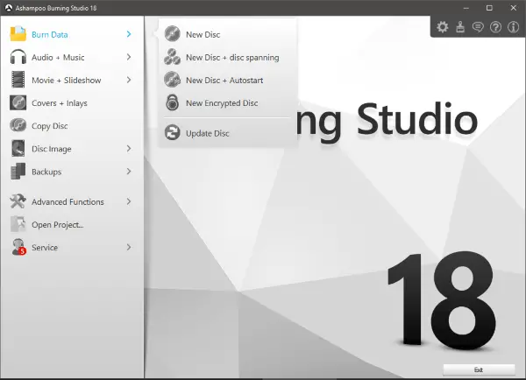The height and width of the screenshot is (380, 526).
Task: Choose New Encrypted Disc text
Action: [x=222, y=103]
